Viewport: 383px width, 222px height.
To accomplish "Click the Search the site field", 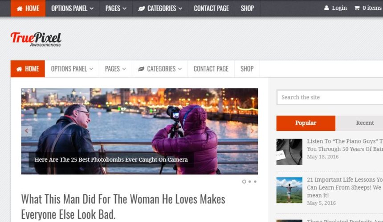I will [x=330, y=97].
